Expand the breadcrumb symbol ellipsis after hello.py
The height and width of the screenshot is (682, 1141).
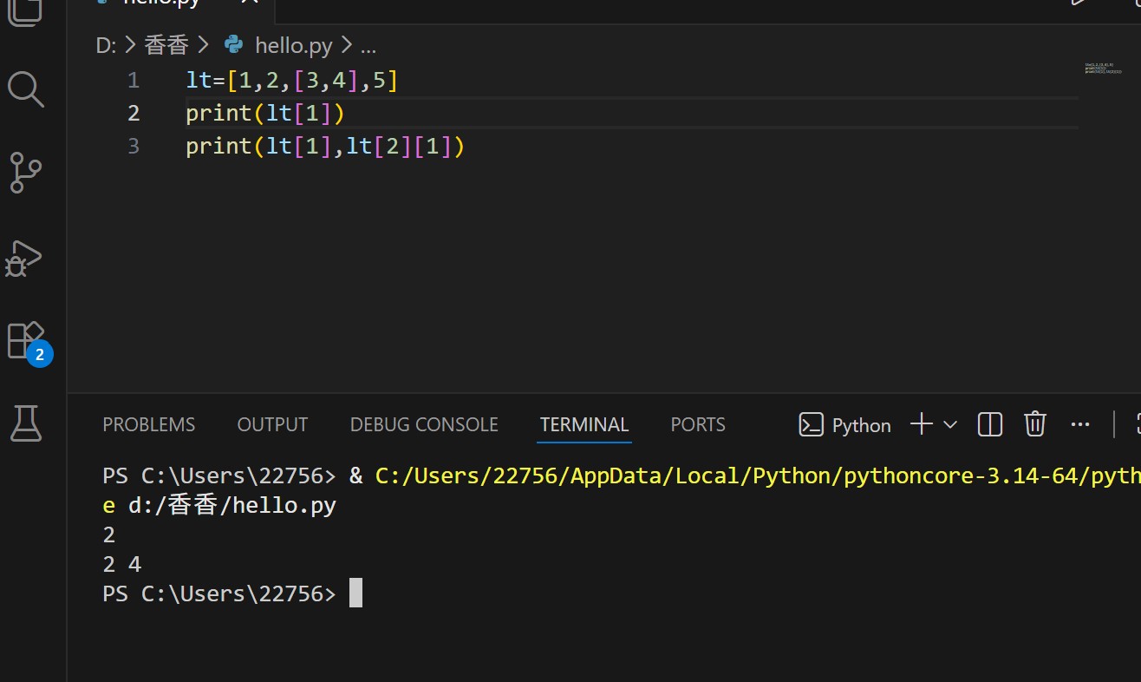click(368, 45)
